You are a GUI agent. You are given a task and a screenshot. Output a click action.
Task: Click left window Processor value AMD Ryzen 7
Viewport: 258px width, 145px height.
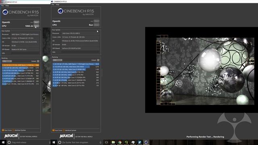point(25,34)
